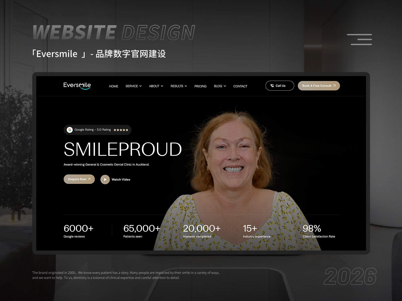Click the Implants completed label
402x301 pixels.
tap(197, 237)
